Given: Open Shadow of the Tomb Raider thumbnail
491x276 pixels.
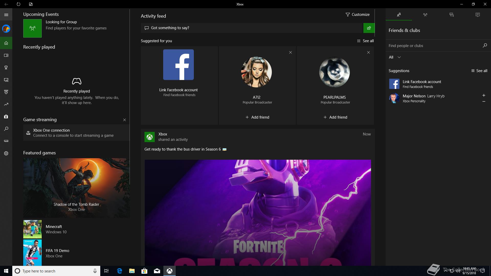Looking at the screenshot, I should (x=76, y=188).
